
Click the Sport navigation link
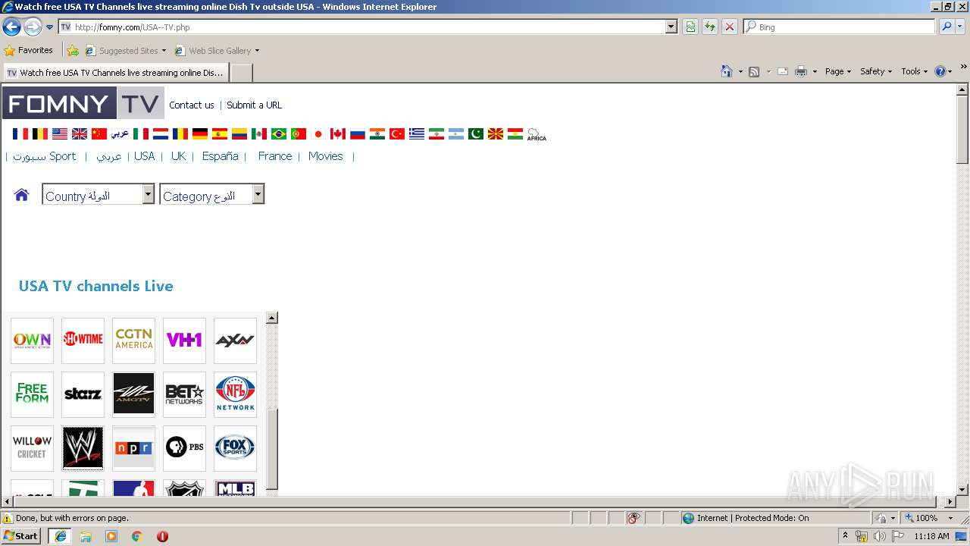(45, 156)
